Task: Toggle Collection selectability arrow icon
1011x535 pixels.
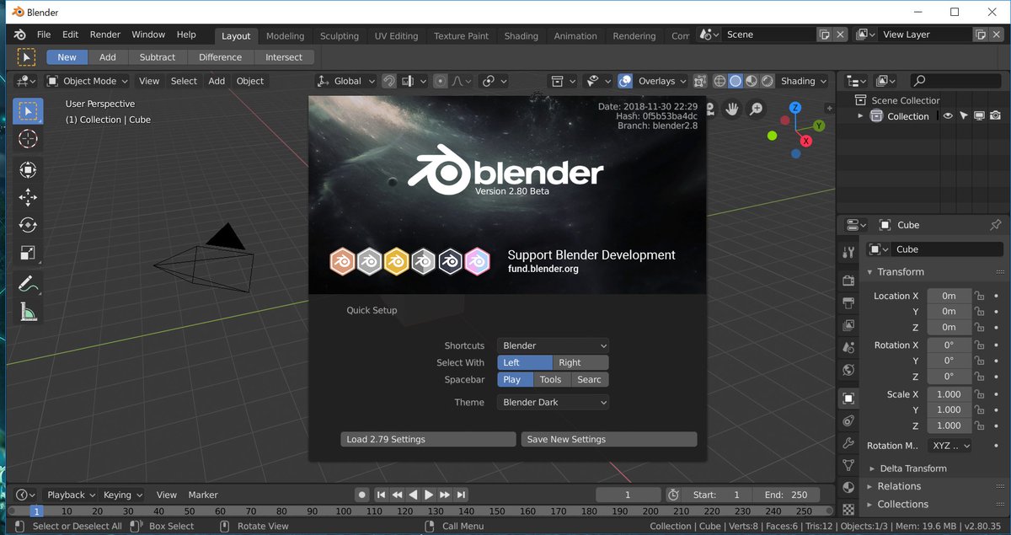Action: [x=964, y=116]
